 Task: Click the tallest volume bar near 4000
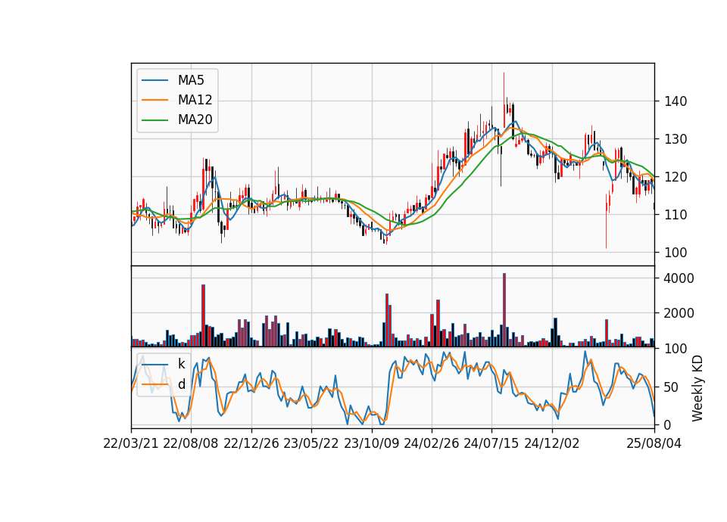[504, 310]
